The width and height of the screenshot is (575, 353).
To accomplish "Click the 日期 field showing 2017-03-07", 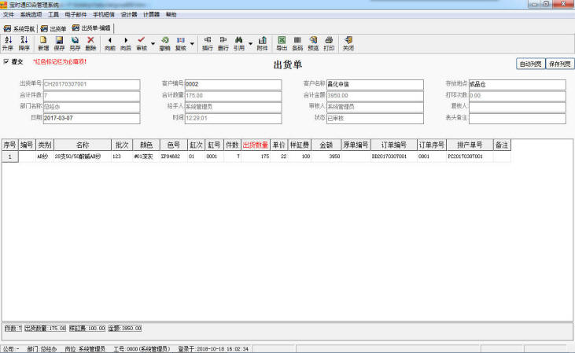I will [x=92, y=119].
